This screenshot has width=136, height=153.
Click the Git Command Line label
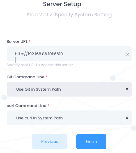[x=26, y=77]
